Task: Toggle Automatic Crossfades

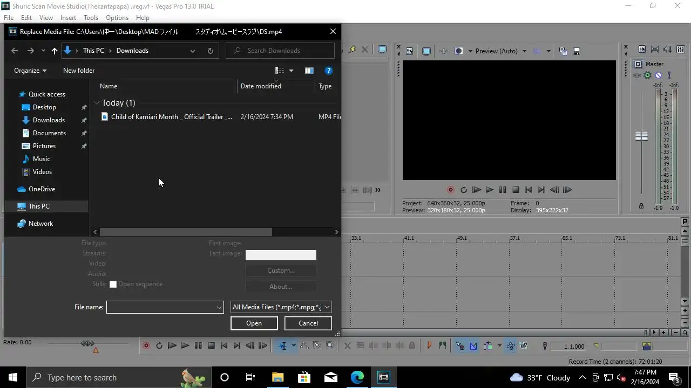Action: click(473, 346)
